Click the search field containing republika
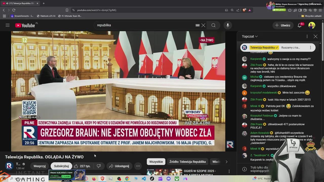Screen dimensions: 324x182 144,25
